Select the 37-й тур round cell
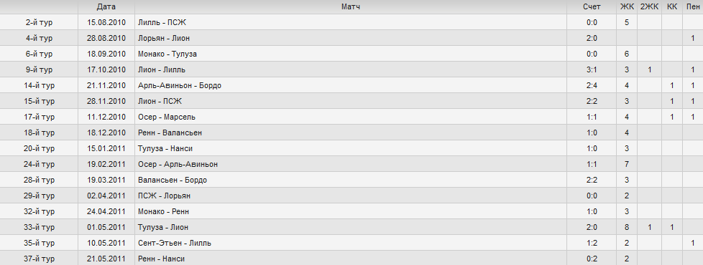 click(39, 259)
